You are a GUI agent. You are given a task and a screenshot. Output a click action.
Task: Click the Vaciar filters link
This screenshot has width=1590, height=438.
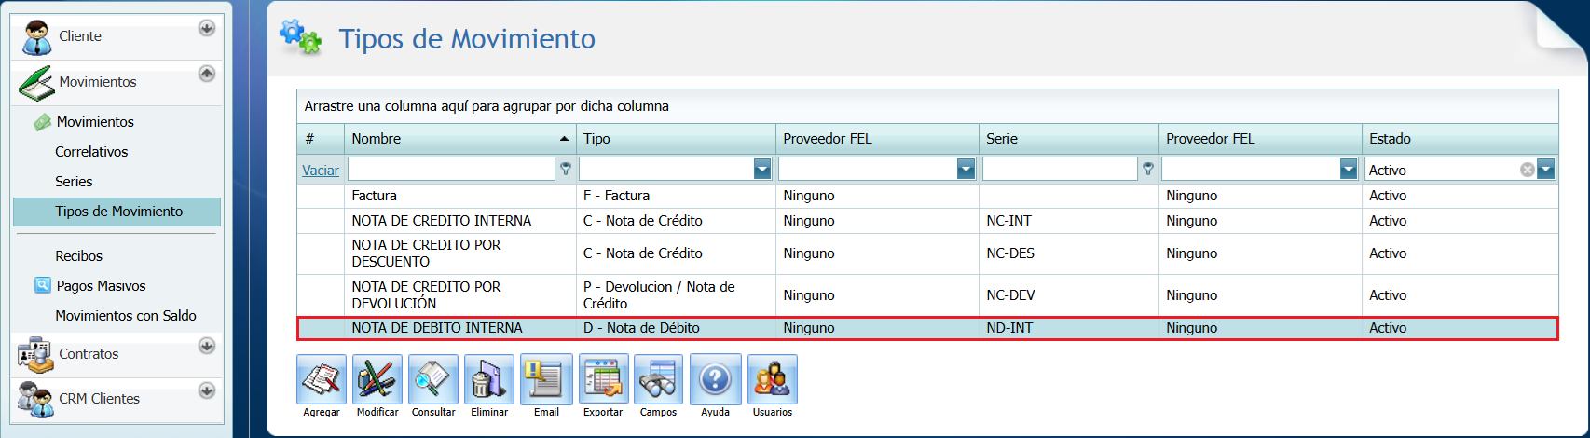(321, 171)
